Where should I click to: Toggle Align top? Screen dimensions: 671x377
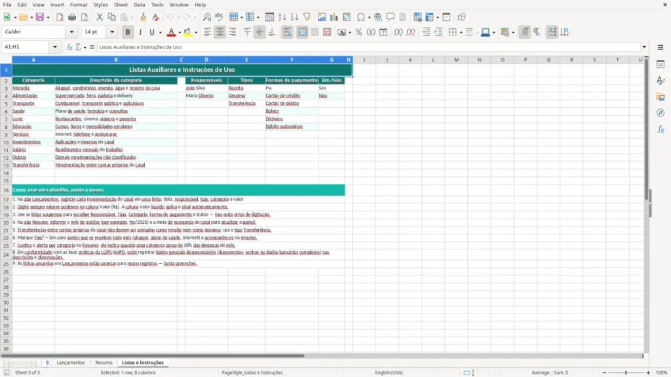click(x=247, y=32)
